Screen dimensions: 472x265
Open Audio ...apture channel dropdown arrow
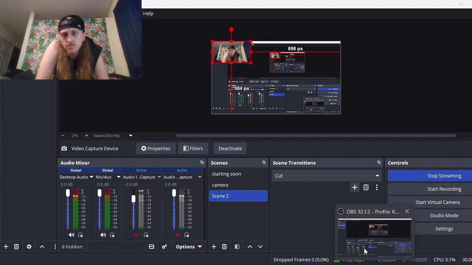tap(200, 177)
